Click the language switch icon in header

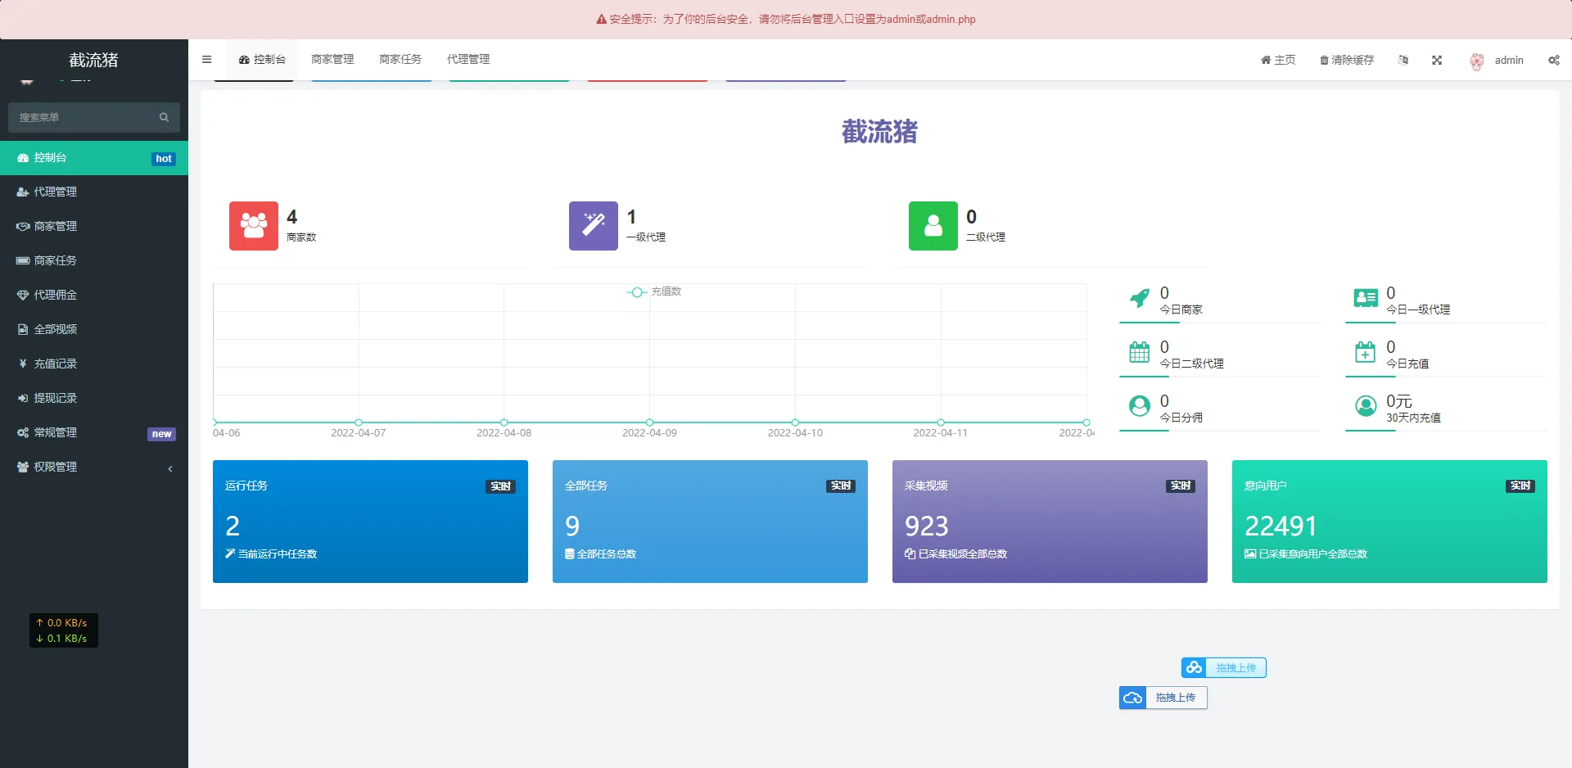point(1403,61)
